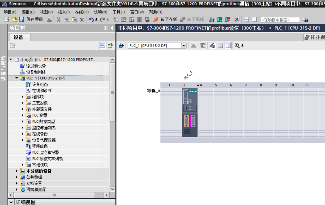
Task: Click search-in-project binoculars icon
Action: pos(305,20)
